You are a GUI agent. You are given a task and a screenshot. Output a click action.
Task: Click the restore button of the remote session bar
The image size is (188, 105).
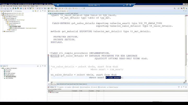tap(127, 5)
